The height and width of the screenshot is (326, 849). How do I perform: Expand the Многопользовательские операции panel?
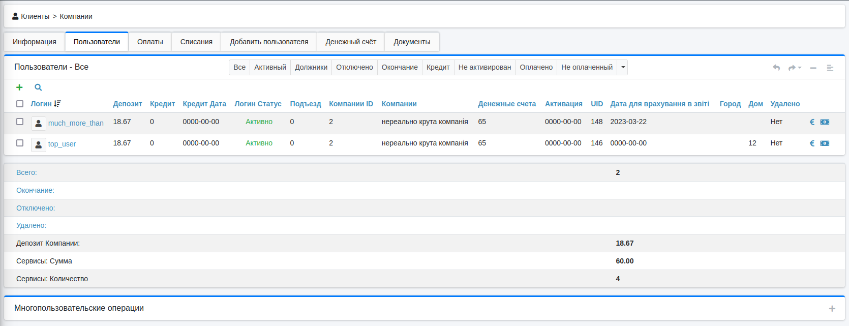click(x=832, y=309)
